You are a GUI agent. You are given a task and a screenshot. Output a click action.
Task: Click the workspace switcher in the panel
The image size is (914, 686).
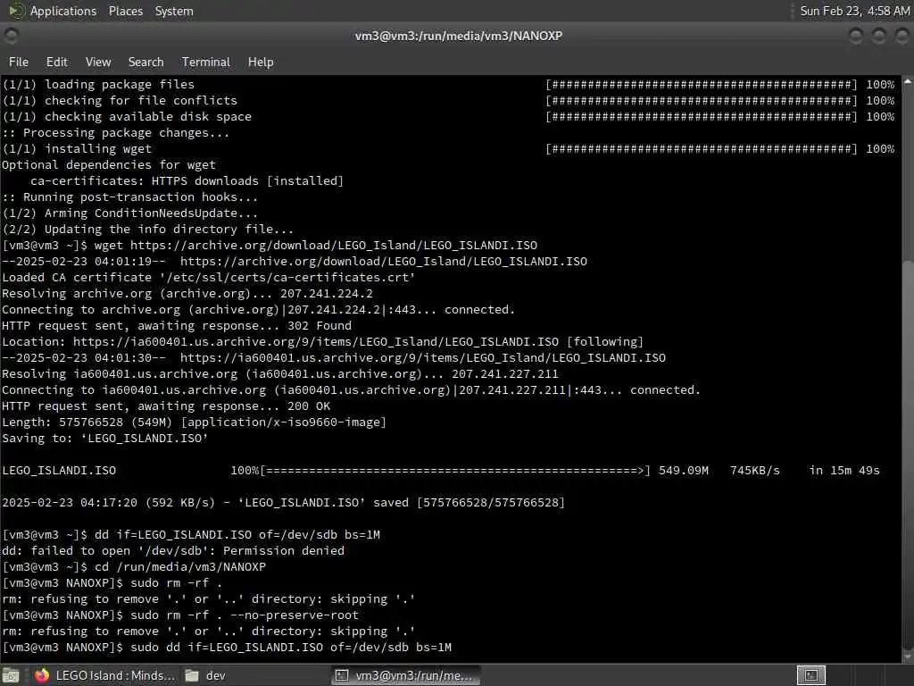pos(810,675)
